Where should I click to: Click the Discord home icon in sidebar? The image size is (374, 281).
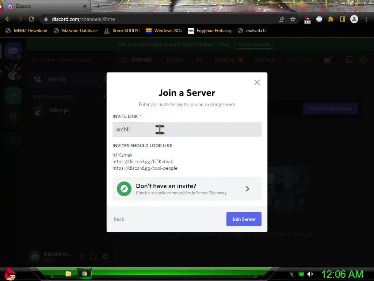coord(13,51)
